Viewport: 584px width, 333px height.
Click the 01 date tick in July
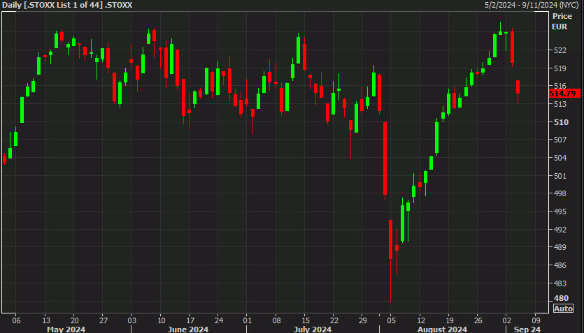tap(247, 320)
